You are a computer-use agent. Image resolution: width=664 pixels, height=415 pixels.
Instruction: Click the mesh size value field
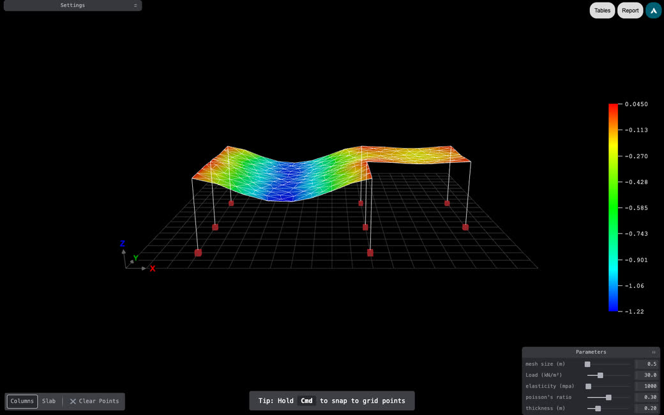647,364
